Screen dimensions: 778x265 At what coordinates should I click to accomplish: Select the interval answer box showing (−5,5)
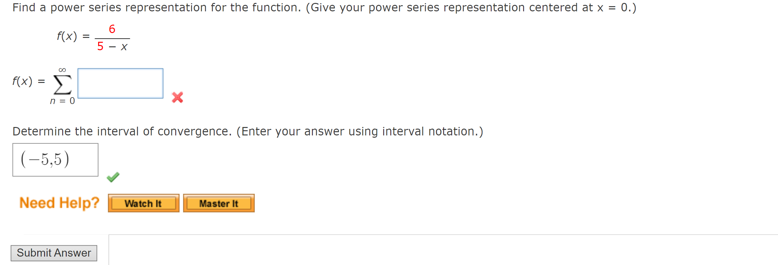coord(55,159)
